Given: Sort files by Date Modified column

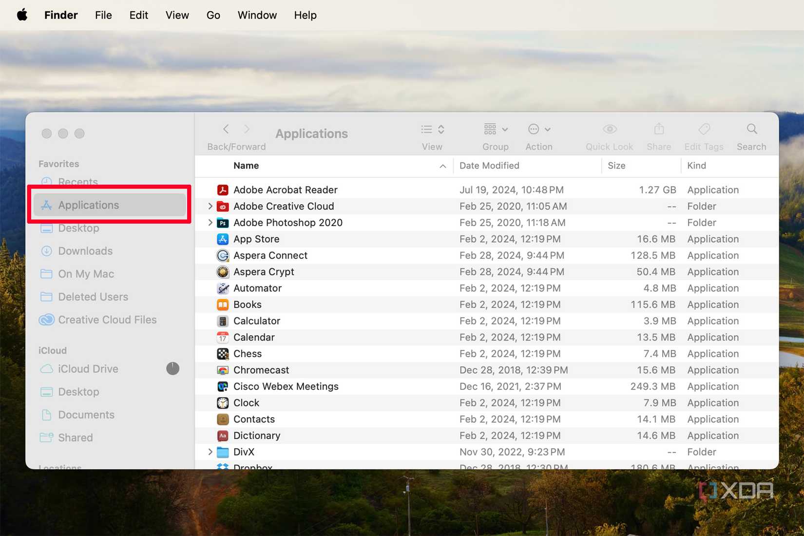Looking at the screenshot, I should [489, 166].
